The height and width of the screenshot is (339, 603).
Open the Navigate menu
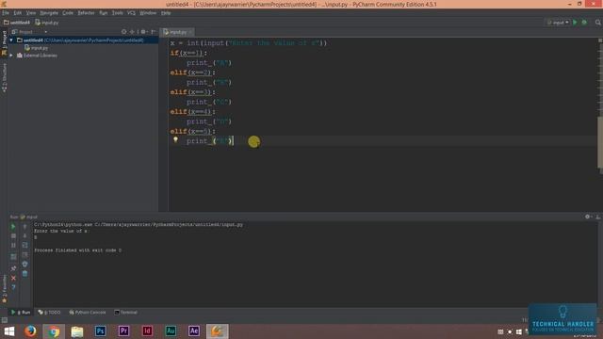point(49,12)
